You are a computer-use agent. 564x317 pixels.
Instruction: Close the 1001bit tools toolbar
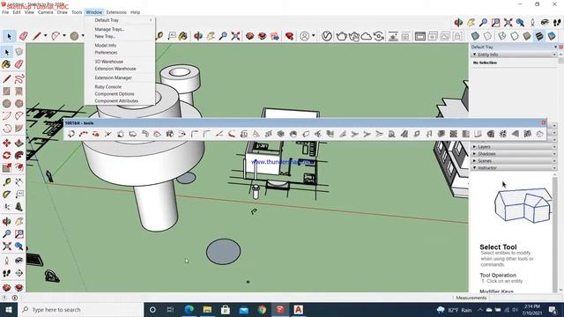click(x=544, y=123)
